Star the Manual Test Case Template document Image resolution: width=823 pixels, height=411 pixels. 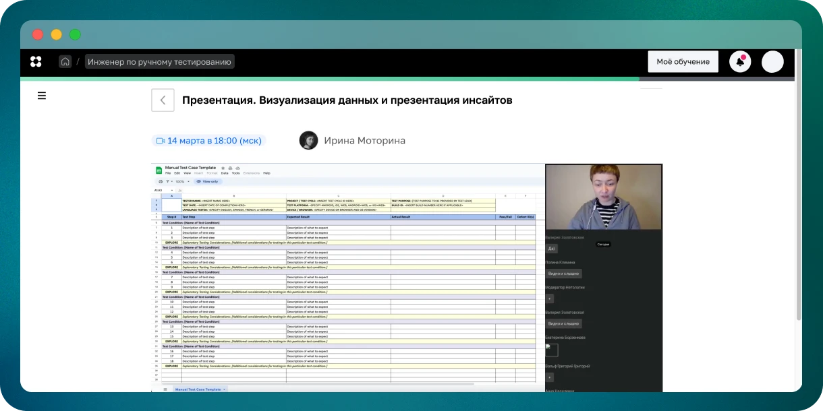point(223,167)
